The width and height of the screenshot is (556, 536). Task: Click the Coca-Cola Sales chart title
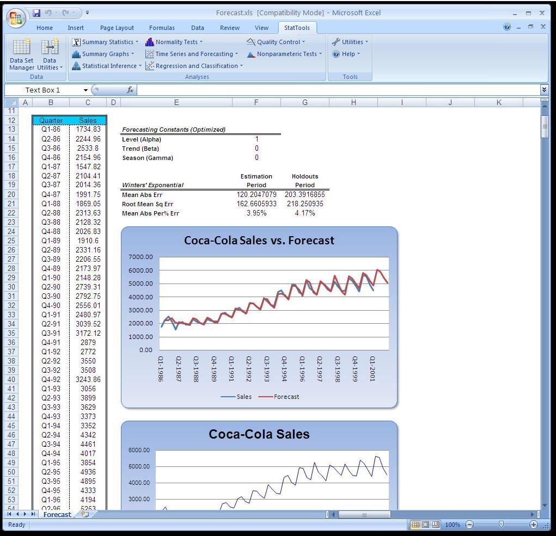(x=259, y=434)
